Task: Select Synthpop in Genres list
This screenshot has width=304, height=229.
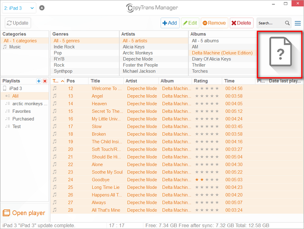Action: pyautogui.click(x=63, y=71)
